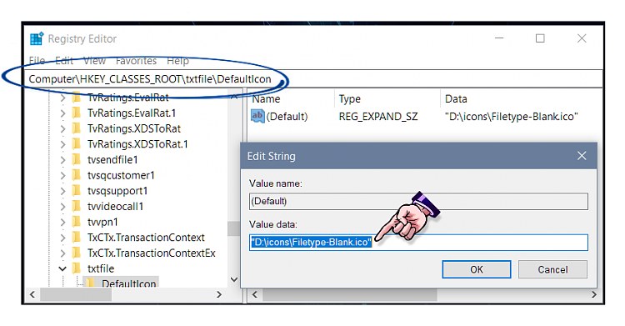
Task: Close the Registry Editor window
Action: (x=582, y=38)
